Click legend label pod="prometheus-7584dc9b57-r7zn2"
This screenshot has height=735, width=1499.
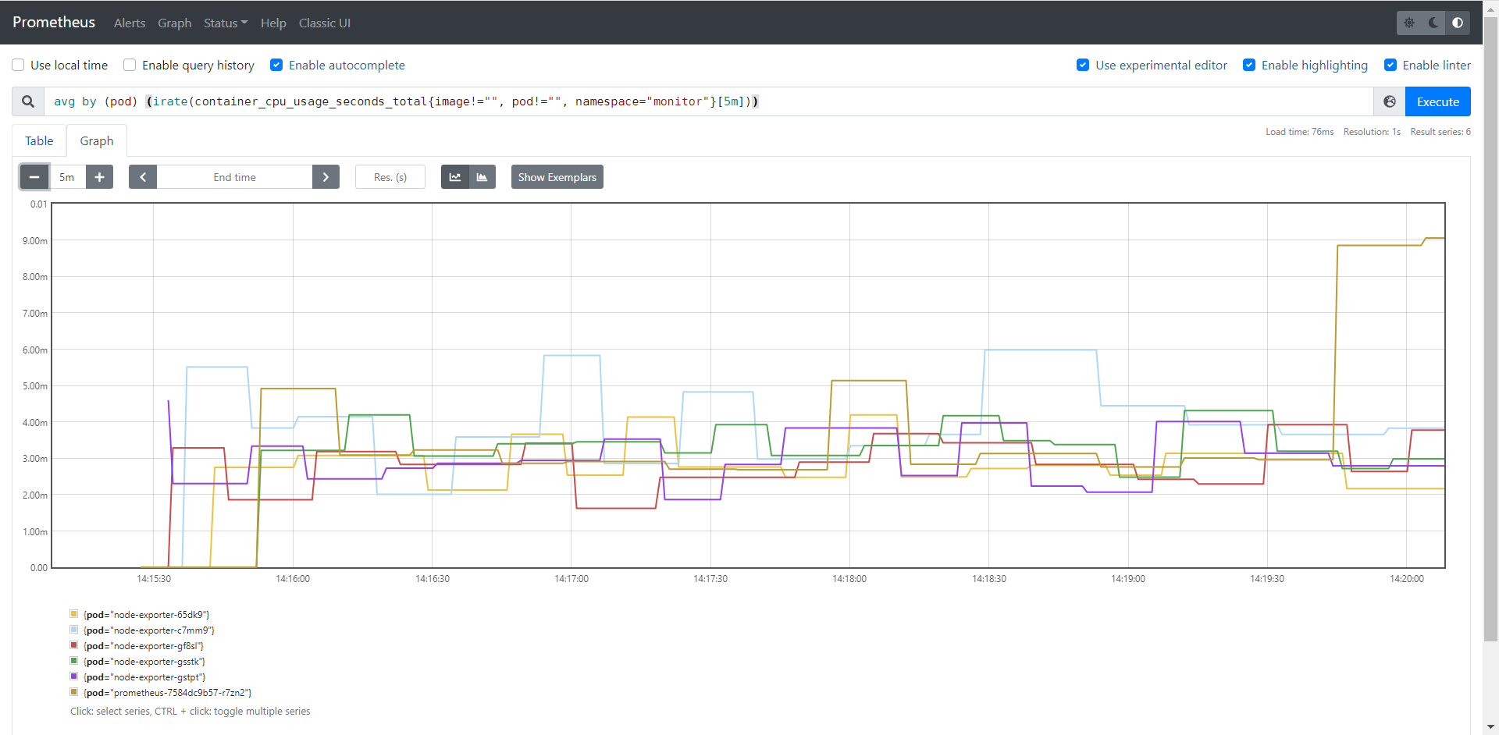168,693
